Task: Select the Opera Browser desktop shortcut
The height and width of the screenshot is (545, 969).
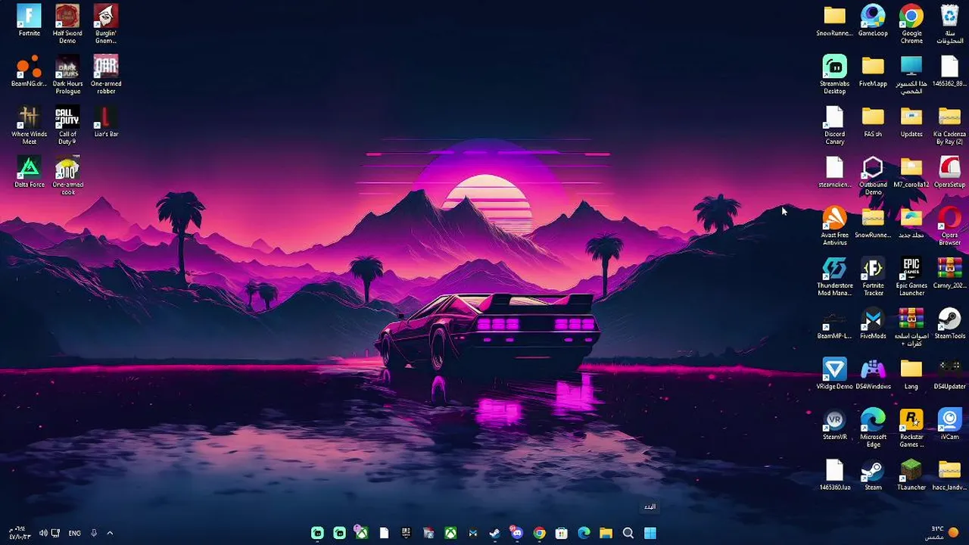Action: 949,226
